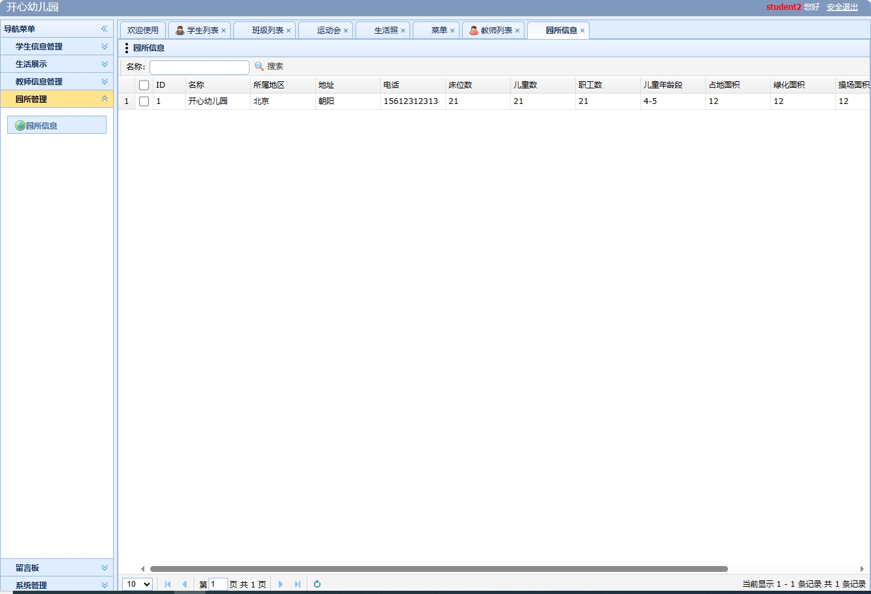Open the page size dropdown showing 10
The image size is (871, 594).
click(136, 584)
